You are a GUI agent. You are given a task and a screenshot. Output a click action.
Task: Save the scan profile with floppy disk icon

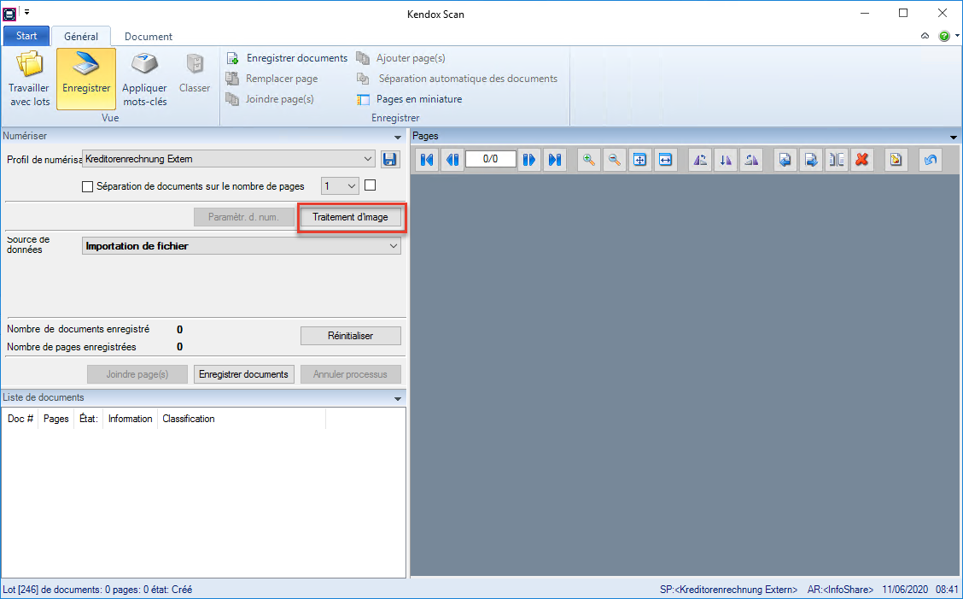pyautogui.click(x=390, y=159)
